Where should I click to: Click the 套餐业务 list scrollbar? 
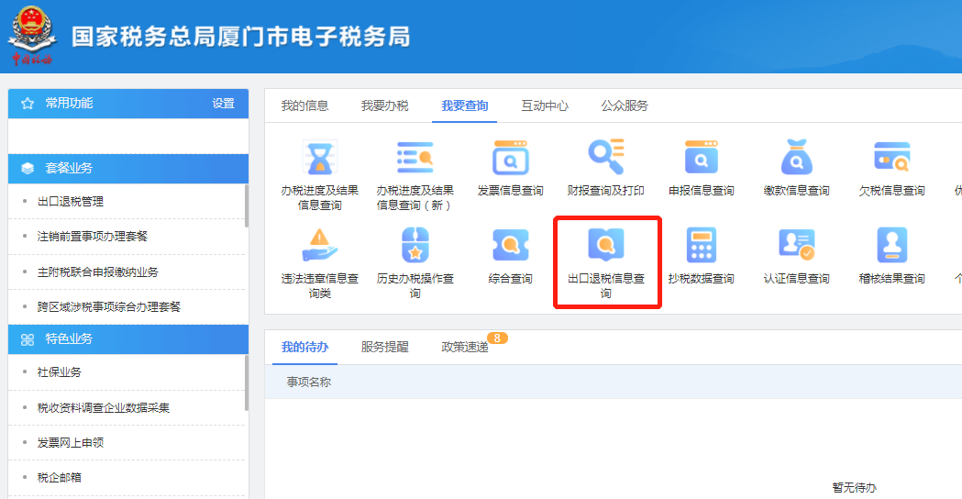[x=247, y=205]
